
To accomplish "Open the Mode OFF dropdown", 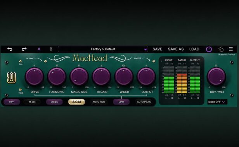I will click(x=217, y=102).
